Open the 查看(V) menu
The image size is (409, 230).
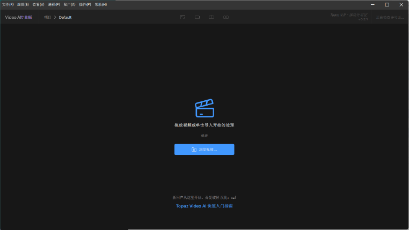click(x=38, y=4)
